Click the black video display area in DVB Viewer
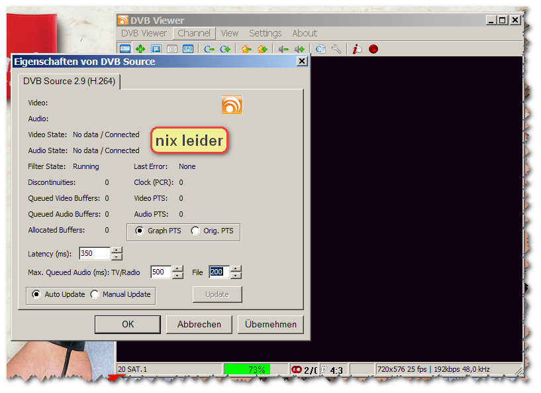 coord(416,207)
